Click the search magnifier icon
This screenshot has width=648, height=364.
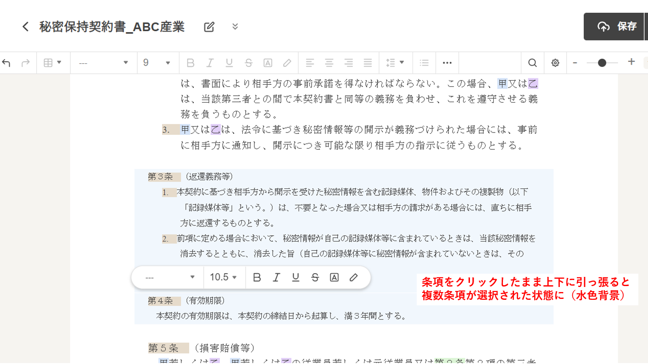point(532,63)
